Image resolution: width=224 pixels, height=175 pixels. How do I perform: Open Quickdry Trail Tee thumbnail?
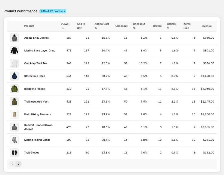[x=14, y=63]
